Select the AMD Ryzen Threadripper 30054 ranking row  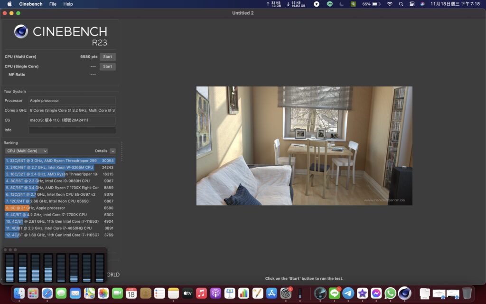(x=60, y=161)
